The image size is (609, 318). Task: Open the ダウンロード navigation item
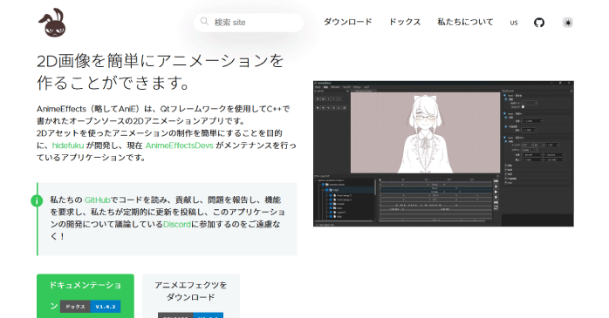coord(347,22)
